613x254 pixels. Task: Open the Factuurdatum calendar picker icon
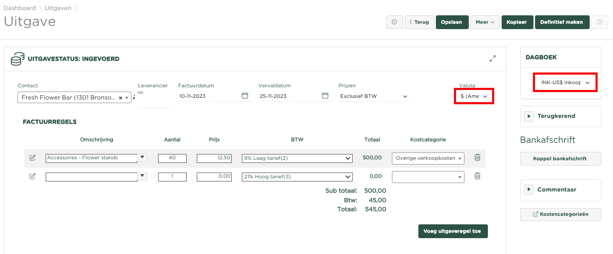coord(244,96)
